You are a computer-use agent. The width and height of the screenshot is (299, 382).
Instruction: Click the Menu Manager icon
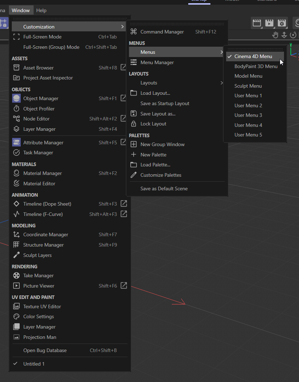(134, 62)
